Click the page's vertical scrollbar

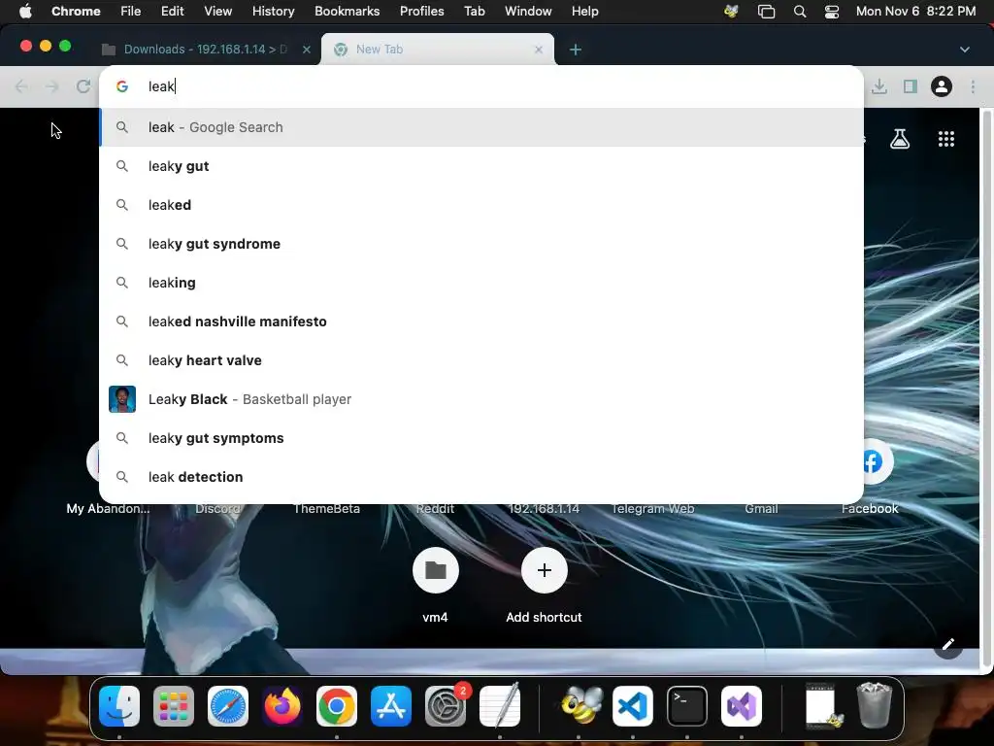click(986, 389)
